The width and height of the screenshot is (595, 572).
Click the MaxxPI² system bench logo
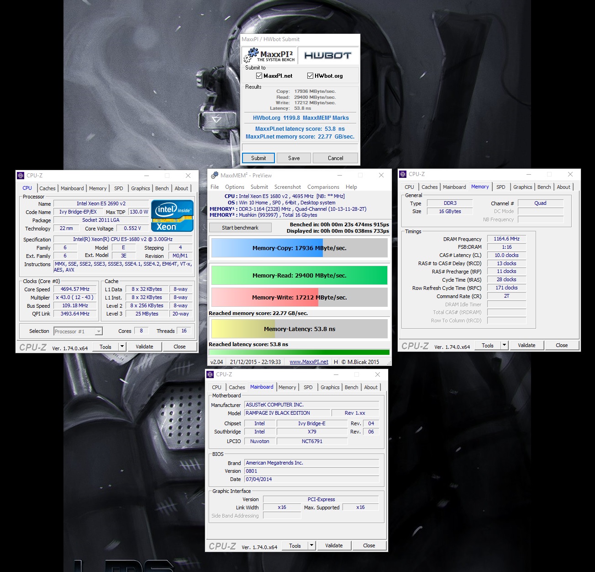click(x=270, y=56)
